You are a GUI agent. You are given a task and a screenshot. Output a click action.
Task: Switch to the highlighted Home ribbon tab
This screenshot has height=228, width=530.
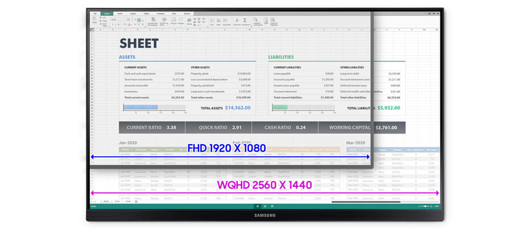click(x=107, y=14)
